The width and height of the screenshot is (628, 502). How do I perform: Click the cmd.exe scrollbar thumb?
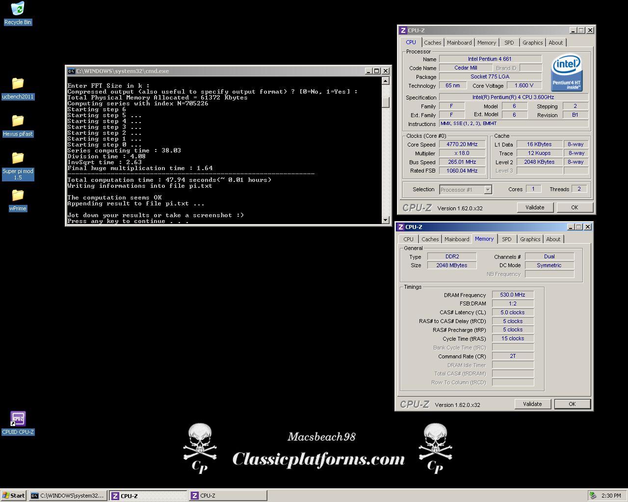coord(386,102)
